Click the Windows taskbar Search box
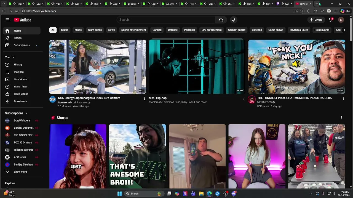 [144, 194]
